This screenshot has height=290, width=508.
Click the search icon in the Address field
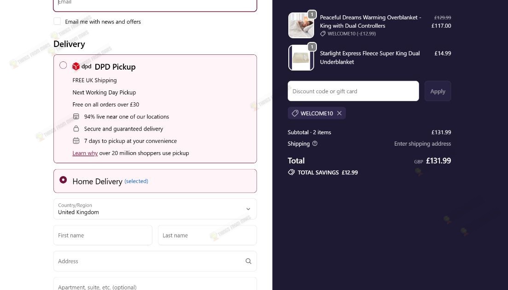pyautogui.click(x=249, y=261)
